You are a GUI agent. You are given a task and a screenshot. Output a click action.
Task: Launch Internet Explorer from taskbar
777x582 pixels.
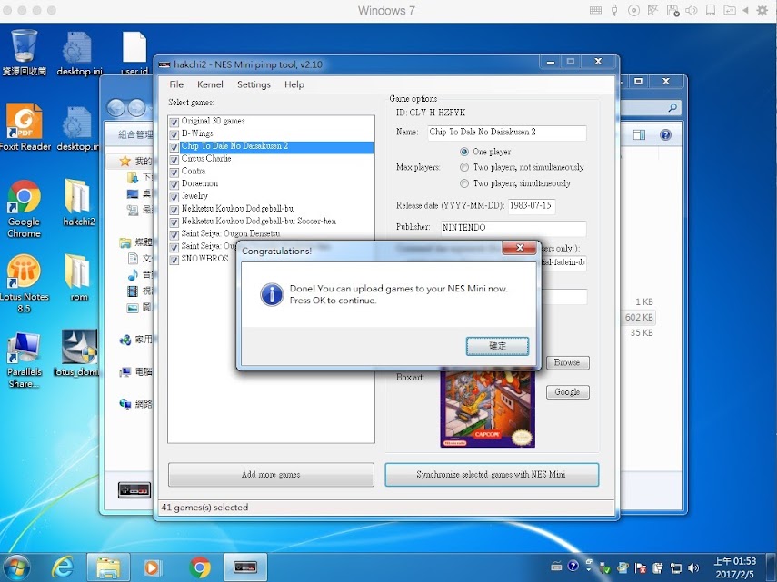tap(63, 567)
